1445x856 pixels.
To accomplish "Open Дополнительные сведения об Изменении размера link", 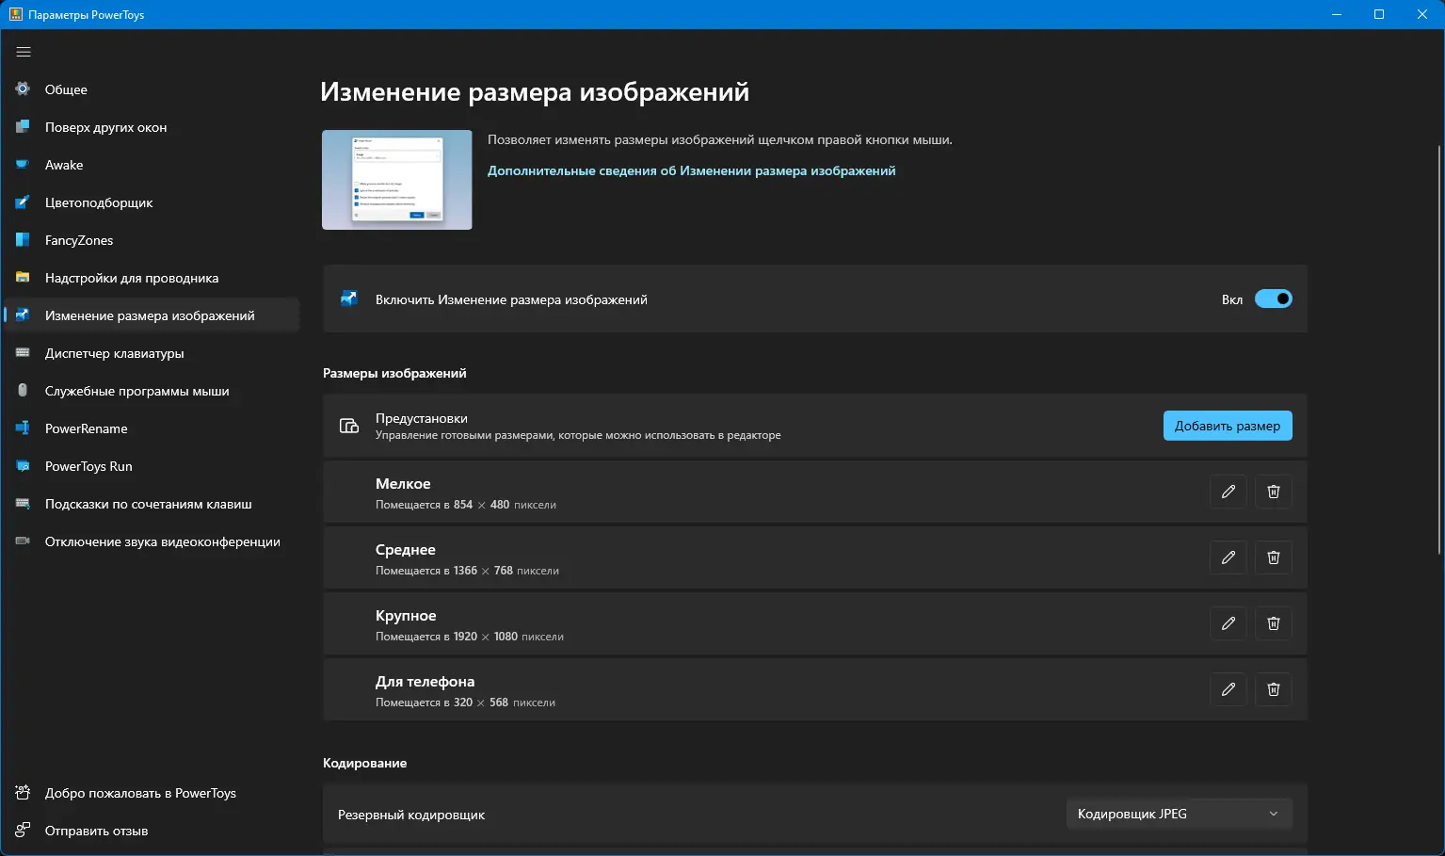I will (691, 170).
